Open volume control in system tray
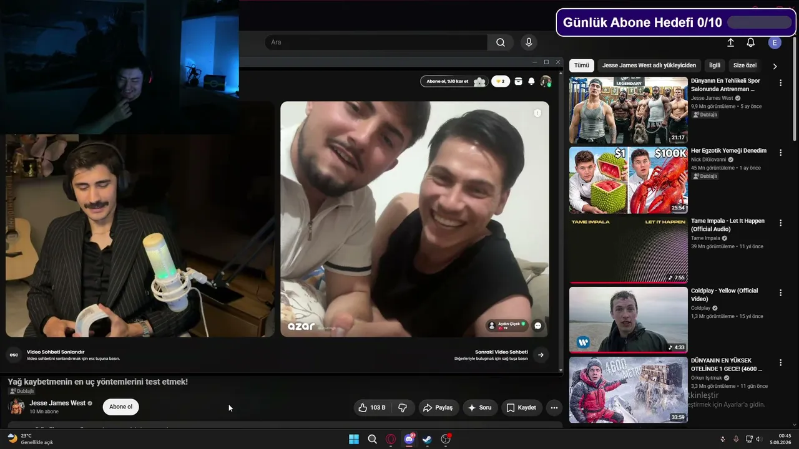Image resolution: width=799 pixels, height=449 pixels. tap(758, 439)
